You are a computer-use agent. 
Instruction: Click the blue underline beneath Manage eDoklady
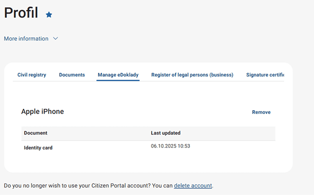coord(118,80)
